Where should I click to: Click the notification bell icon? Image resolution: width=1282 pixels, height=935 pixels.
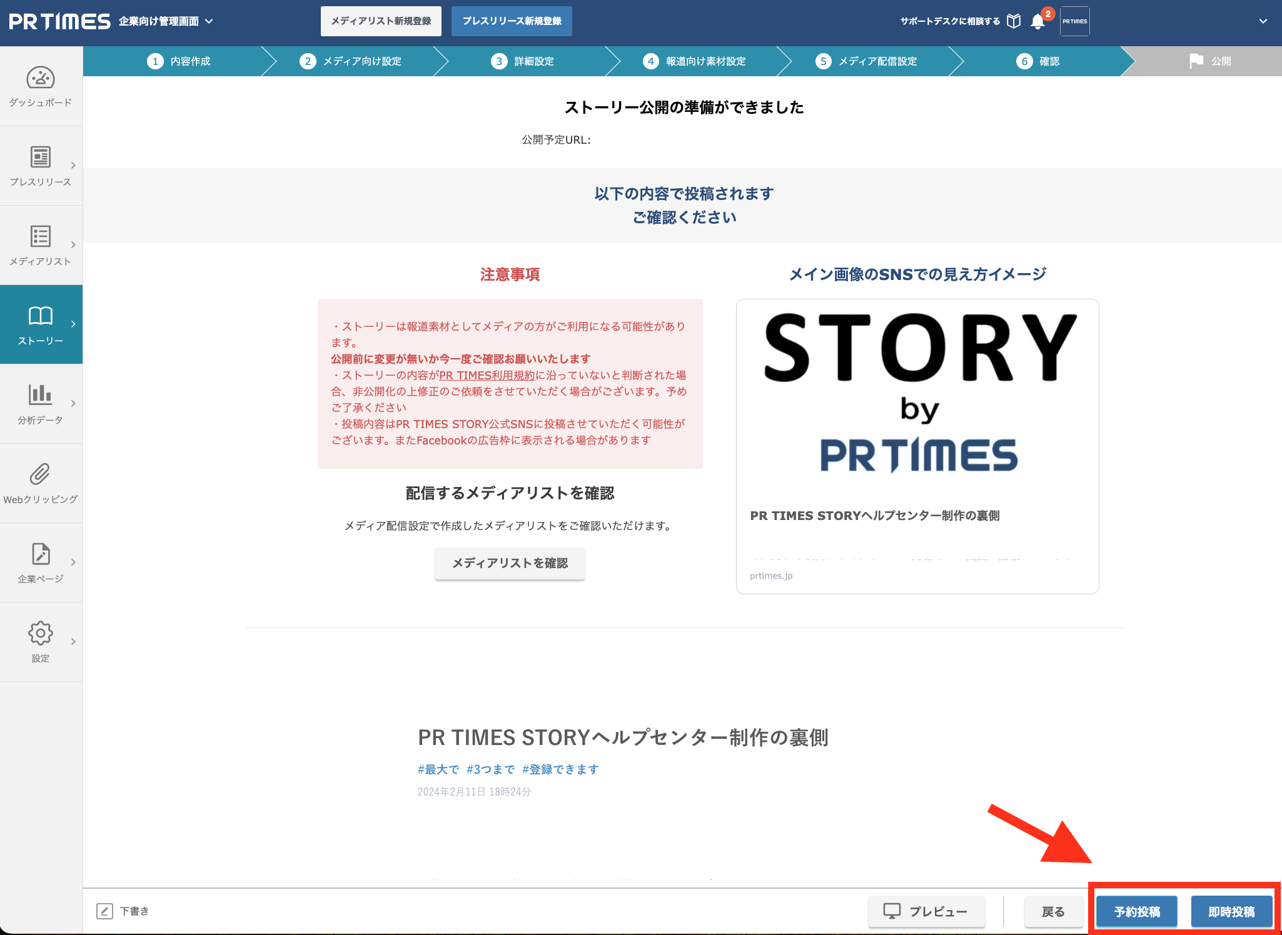[x=1037, y=22]
